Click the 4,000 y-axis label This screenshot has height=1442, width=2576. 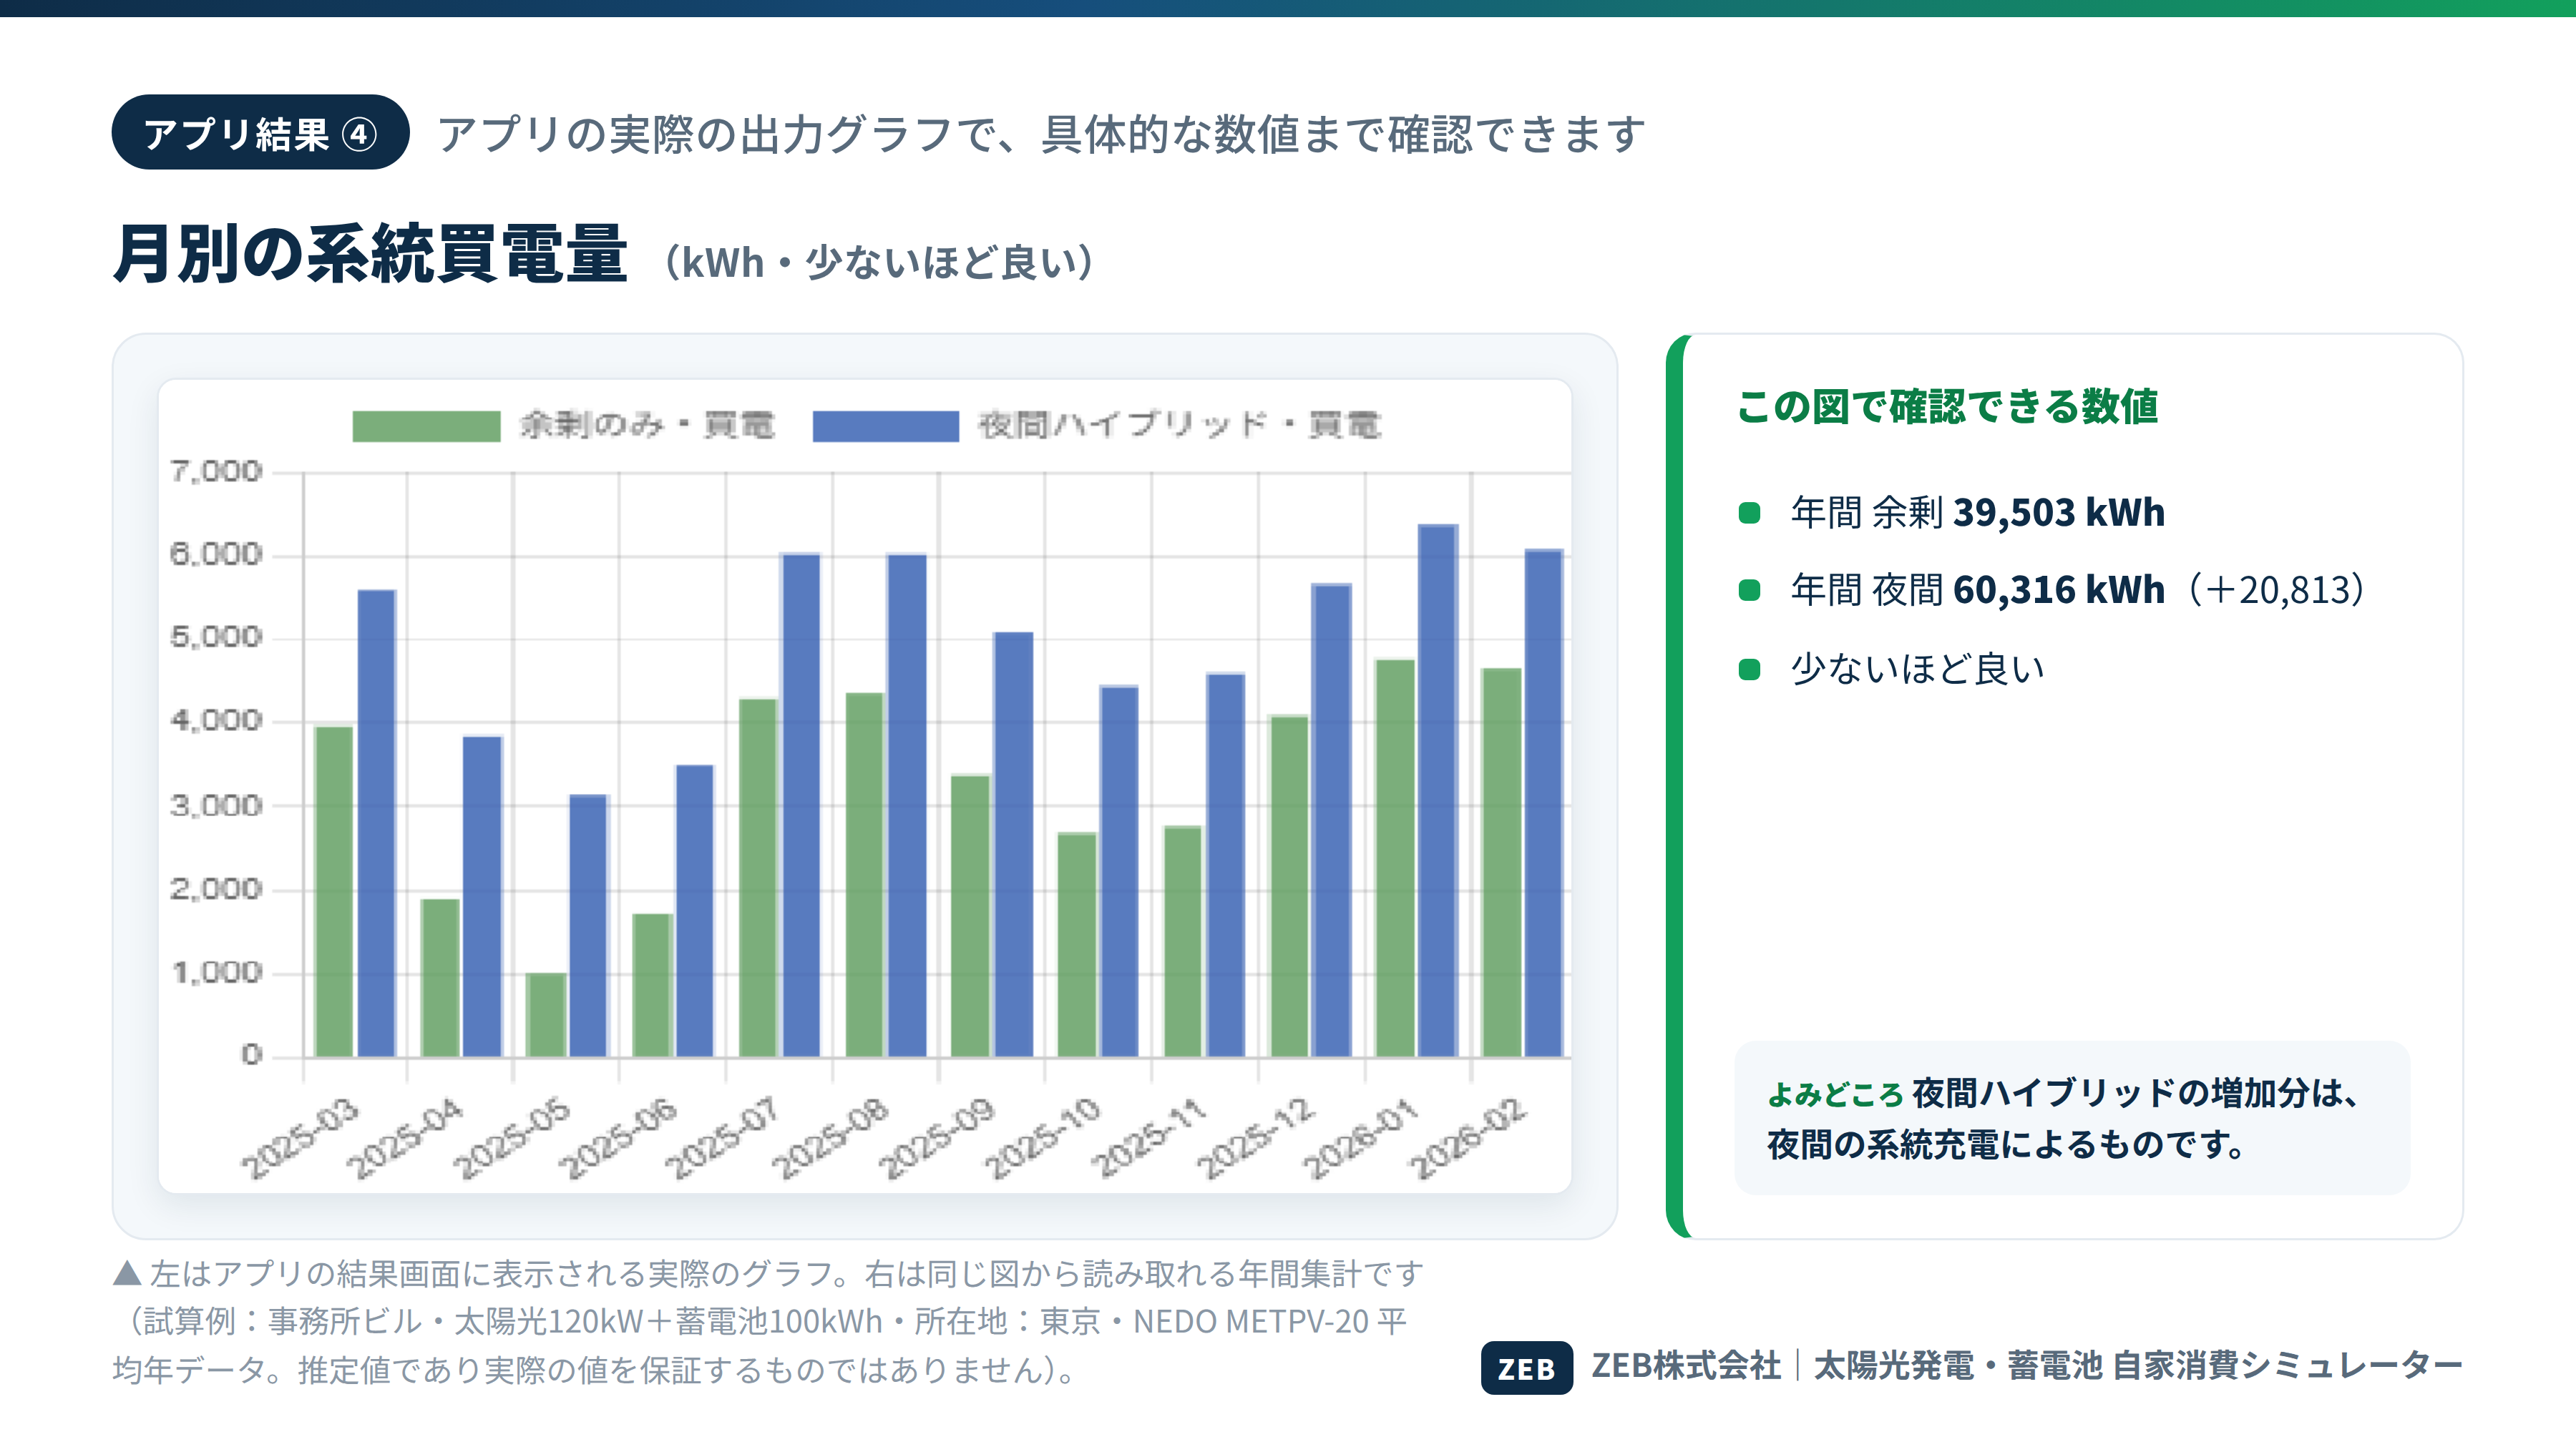point(216,722)
